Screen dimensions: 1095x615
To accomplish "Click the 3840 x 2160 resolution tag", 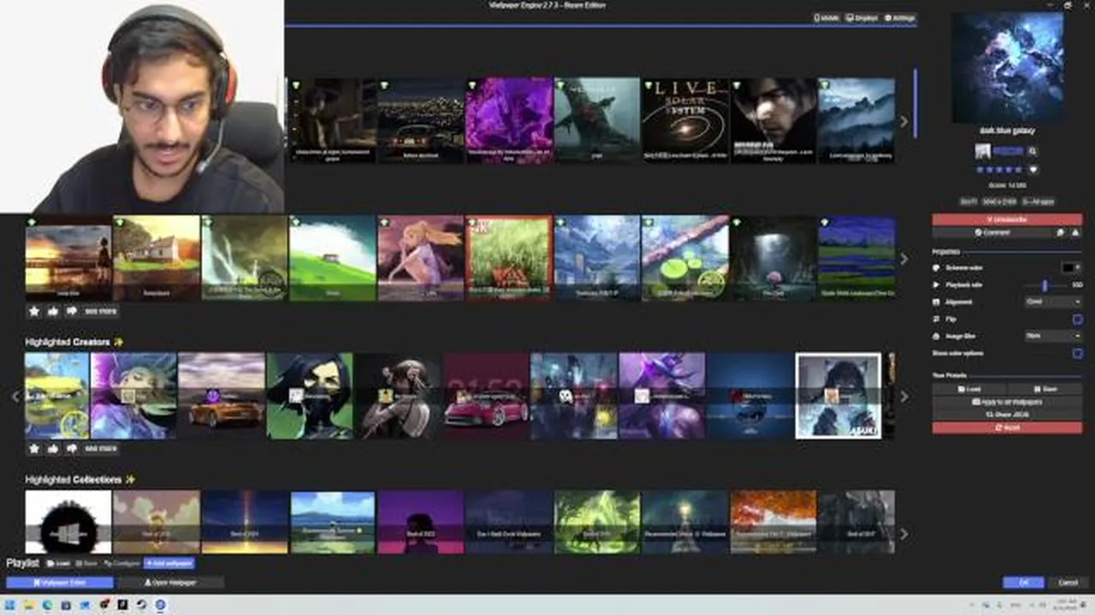I will (998, 202).
